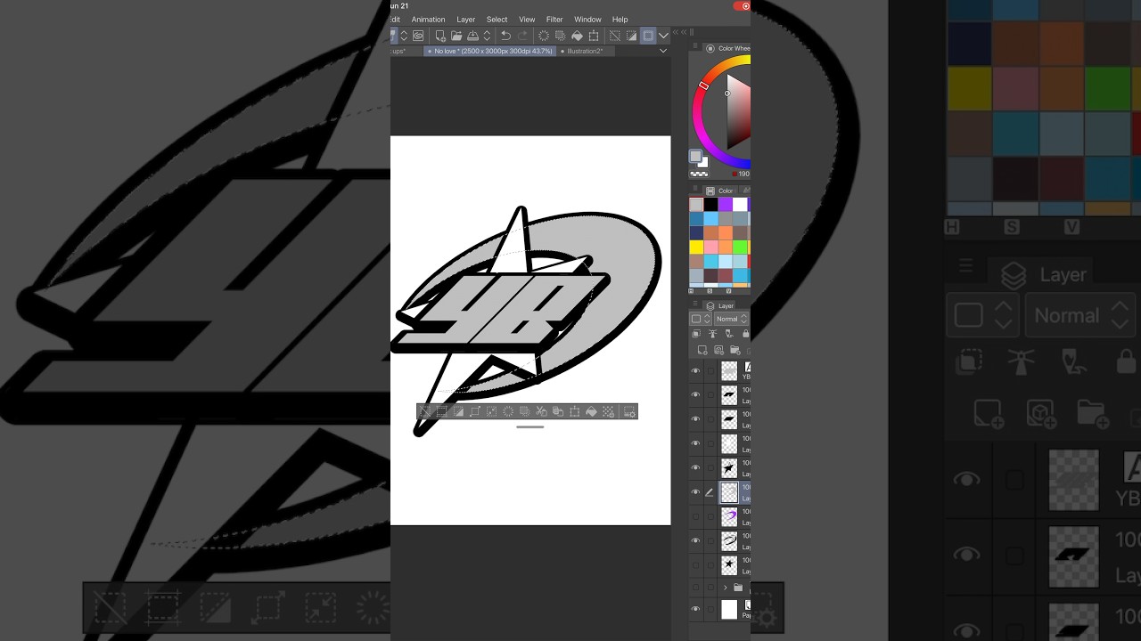Open the Help menu
Viewport: 1141px width, 641px height.
click(x=620, y=20)
